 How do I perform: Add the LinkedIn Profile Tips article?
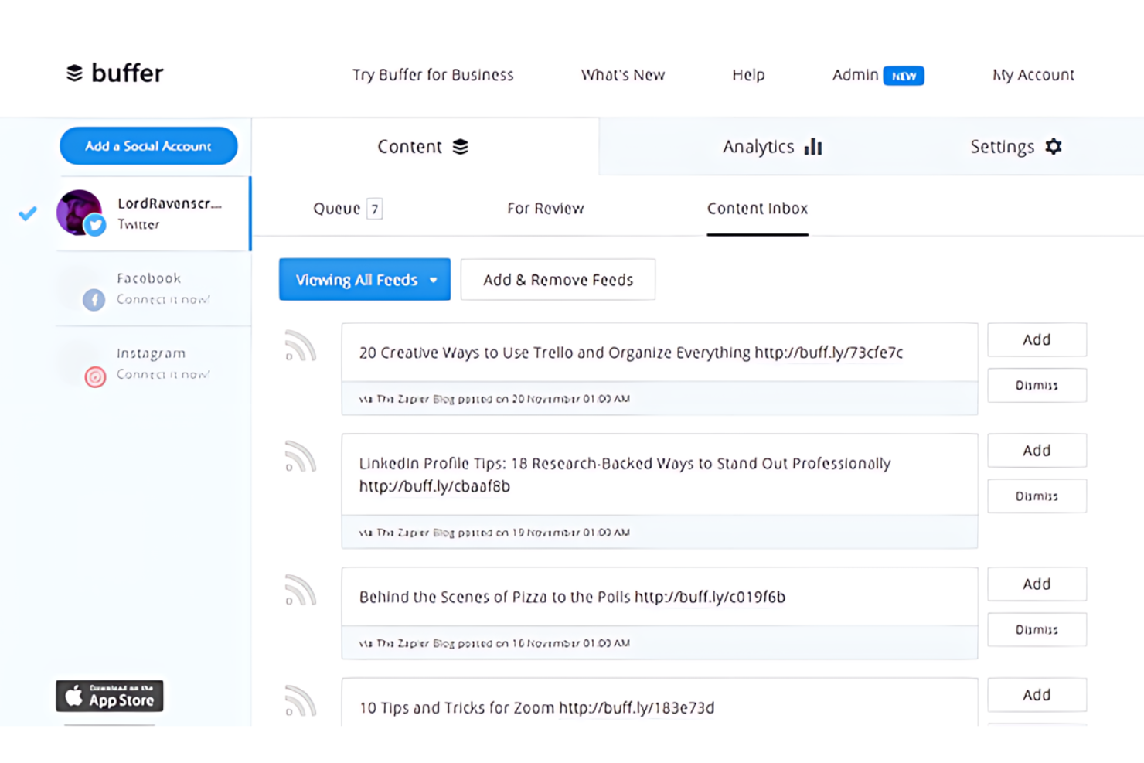tap(1037, 450)
